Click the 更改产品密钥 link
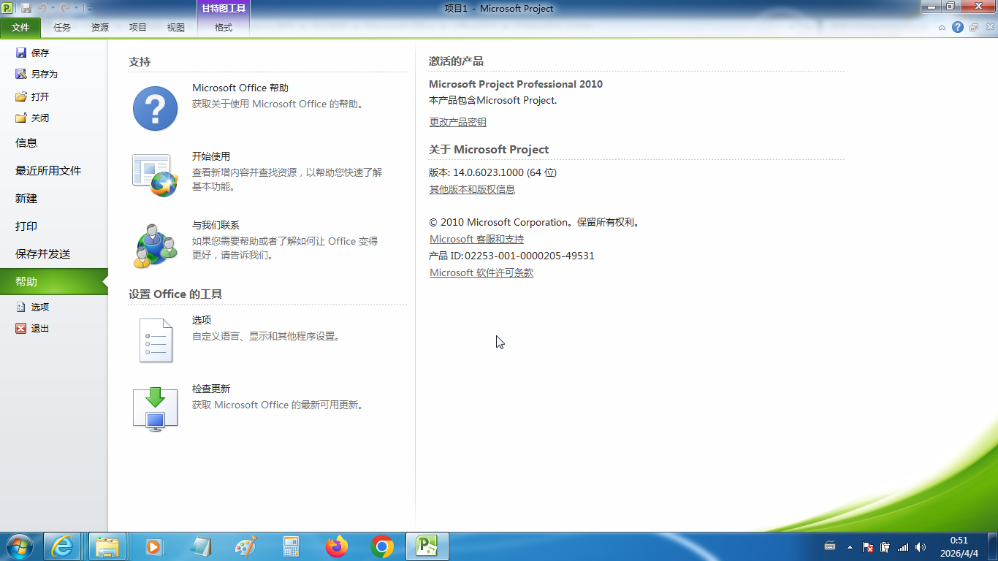Screen dimensions: 998x561 (x=457, y=122)
